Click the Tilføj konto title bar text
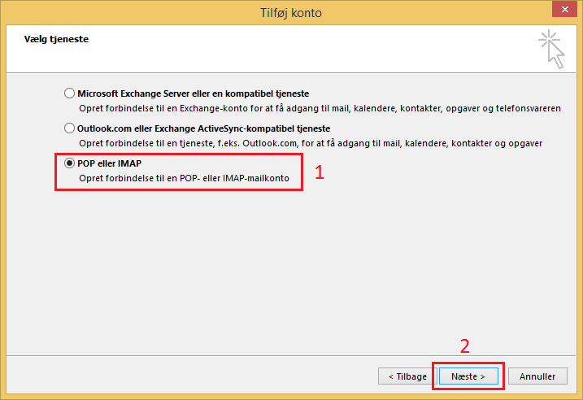Viewport: 583px width, 400px height. coord(291,13)
